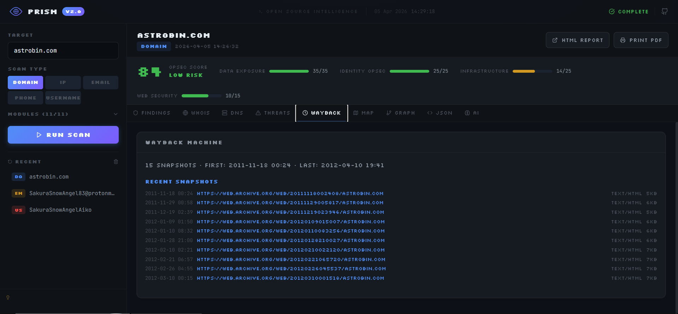Click the v2.0 version badge
This screenshot has width=678, height=314.
pos(73,12)
